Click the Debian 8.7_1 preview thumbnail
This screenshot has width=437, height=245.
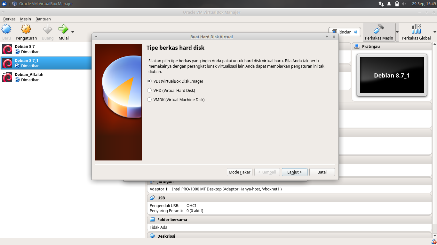click(x=392, y=75)
